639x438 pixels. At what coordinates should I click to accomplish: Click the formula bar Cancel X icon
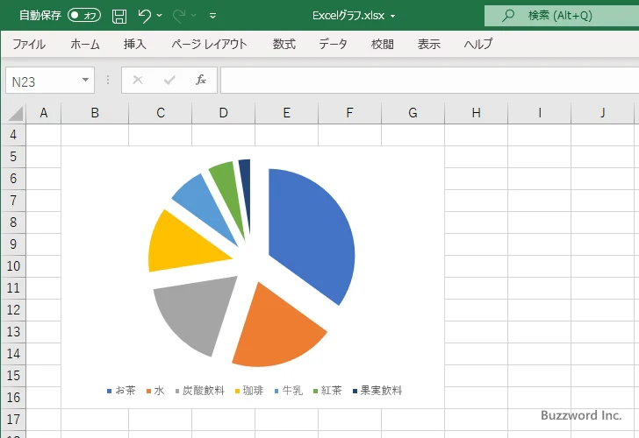pos(138,80)
